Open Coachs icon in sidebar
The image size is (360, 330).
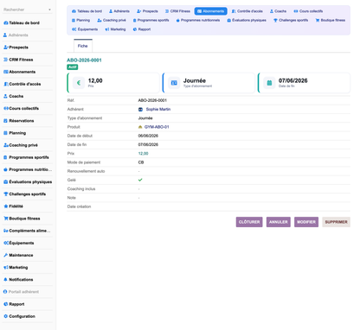click(x=5, y=96)
